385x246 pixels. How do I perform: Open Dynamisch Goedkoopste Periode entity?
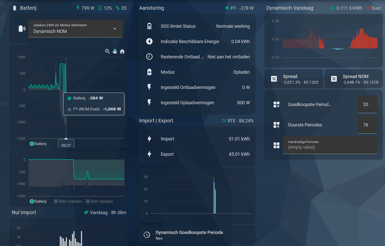[x=196, y=235]
